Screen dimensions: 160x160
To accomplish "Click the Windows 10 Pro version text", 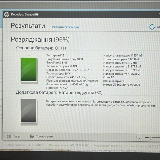I will tap(127, 146).
